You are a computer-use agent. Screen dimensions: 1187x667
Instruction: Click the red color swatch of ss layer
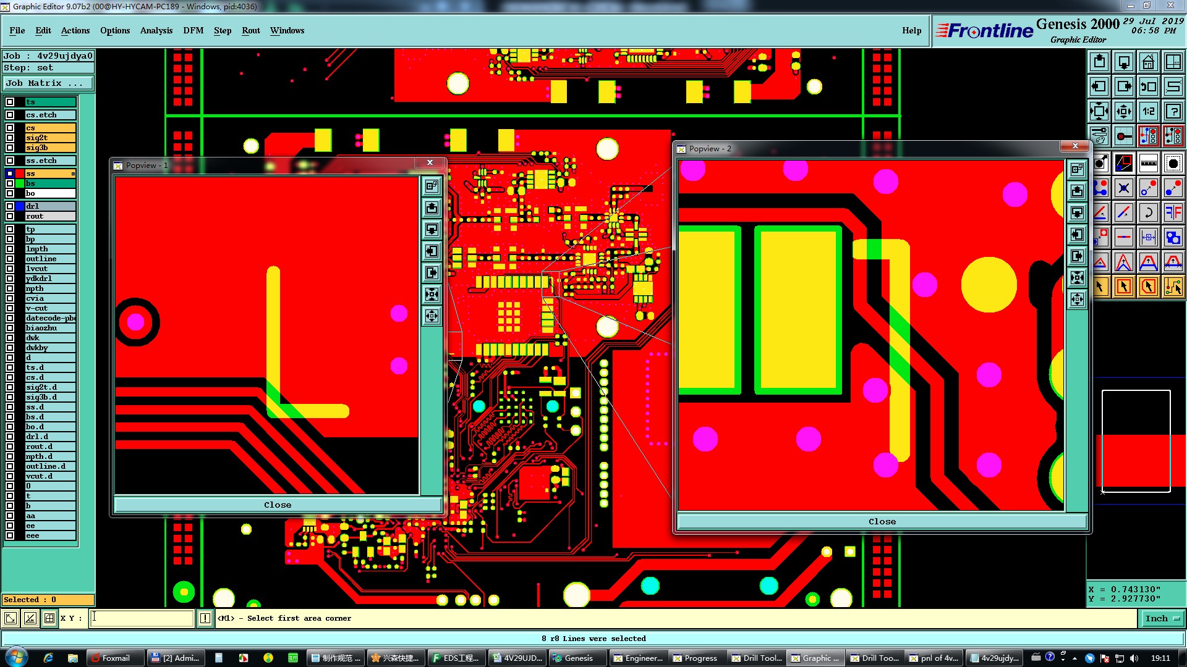[20, 174]
